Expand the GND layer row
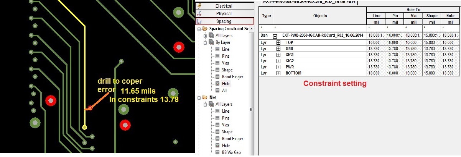This screenshot has width=461, height=157. click(278, 49)
